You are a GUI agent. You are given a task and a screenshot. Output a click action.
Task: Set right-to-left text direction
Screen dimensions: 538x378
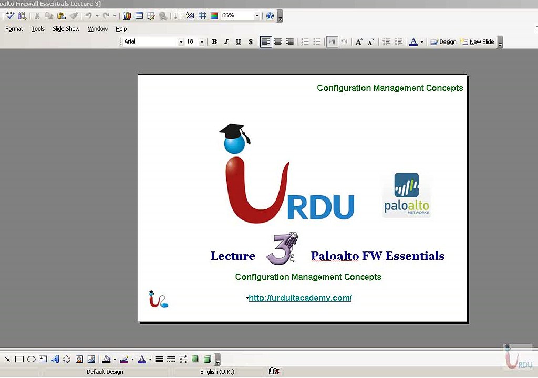[344, 42]
